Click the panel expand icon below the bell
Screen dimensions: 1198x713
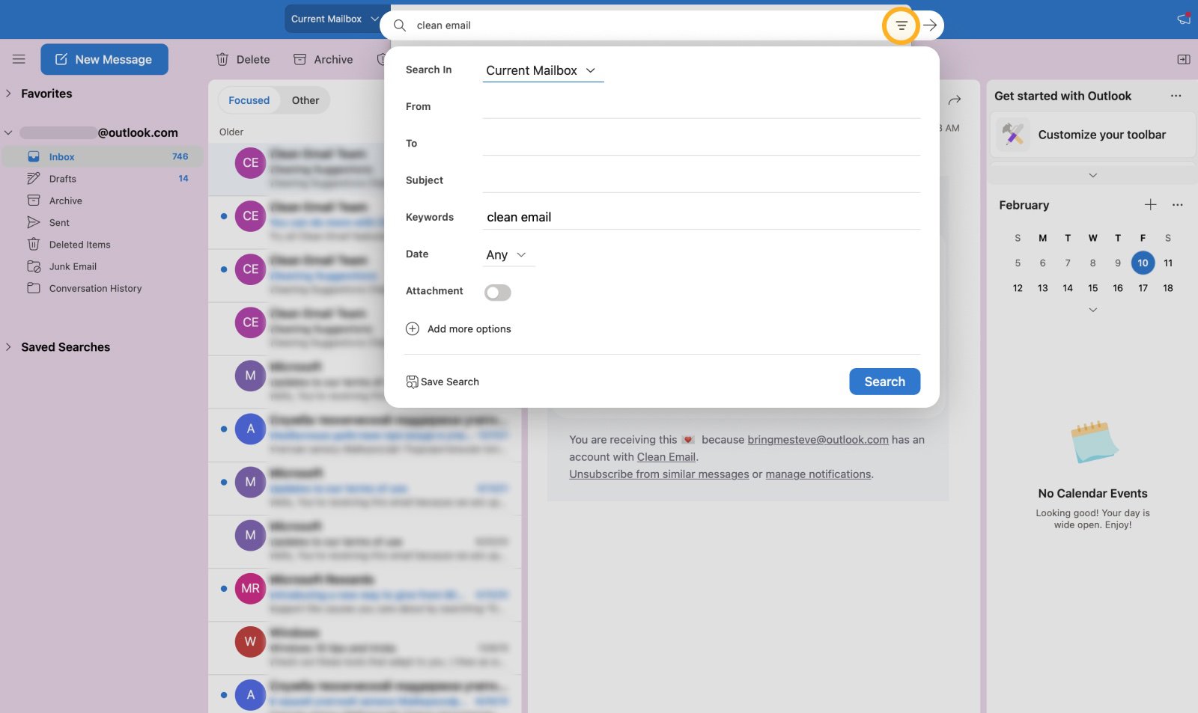point(1183,59)
